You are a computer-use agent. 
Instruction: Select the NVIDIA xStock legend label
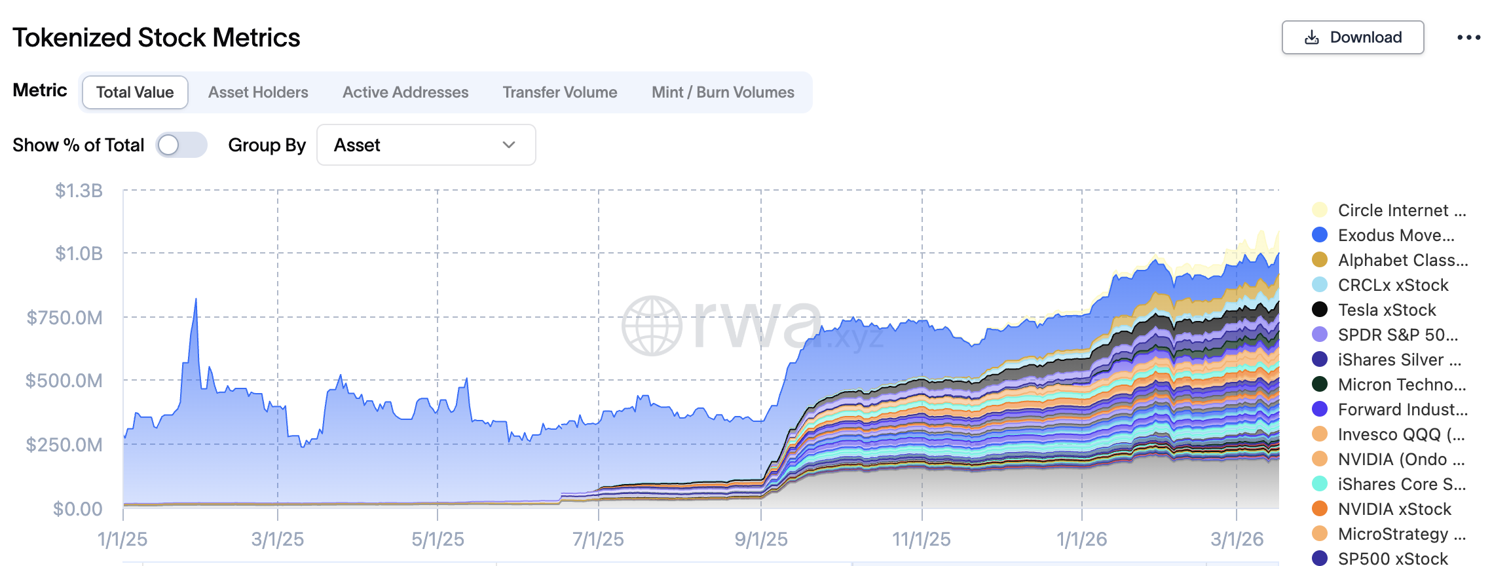[1394, 509]
